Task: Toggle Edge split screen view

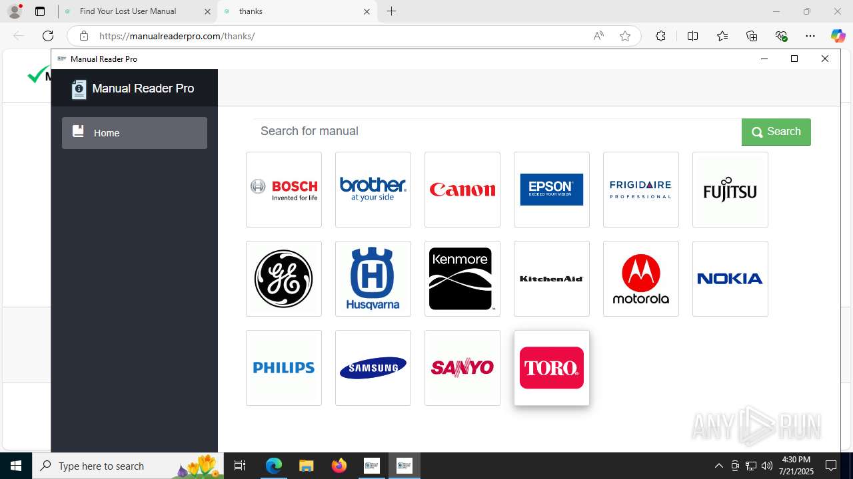Action: [x=692, y=36]
